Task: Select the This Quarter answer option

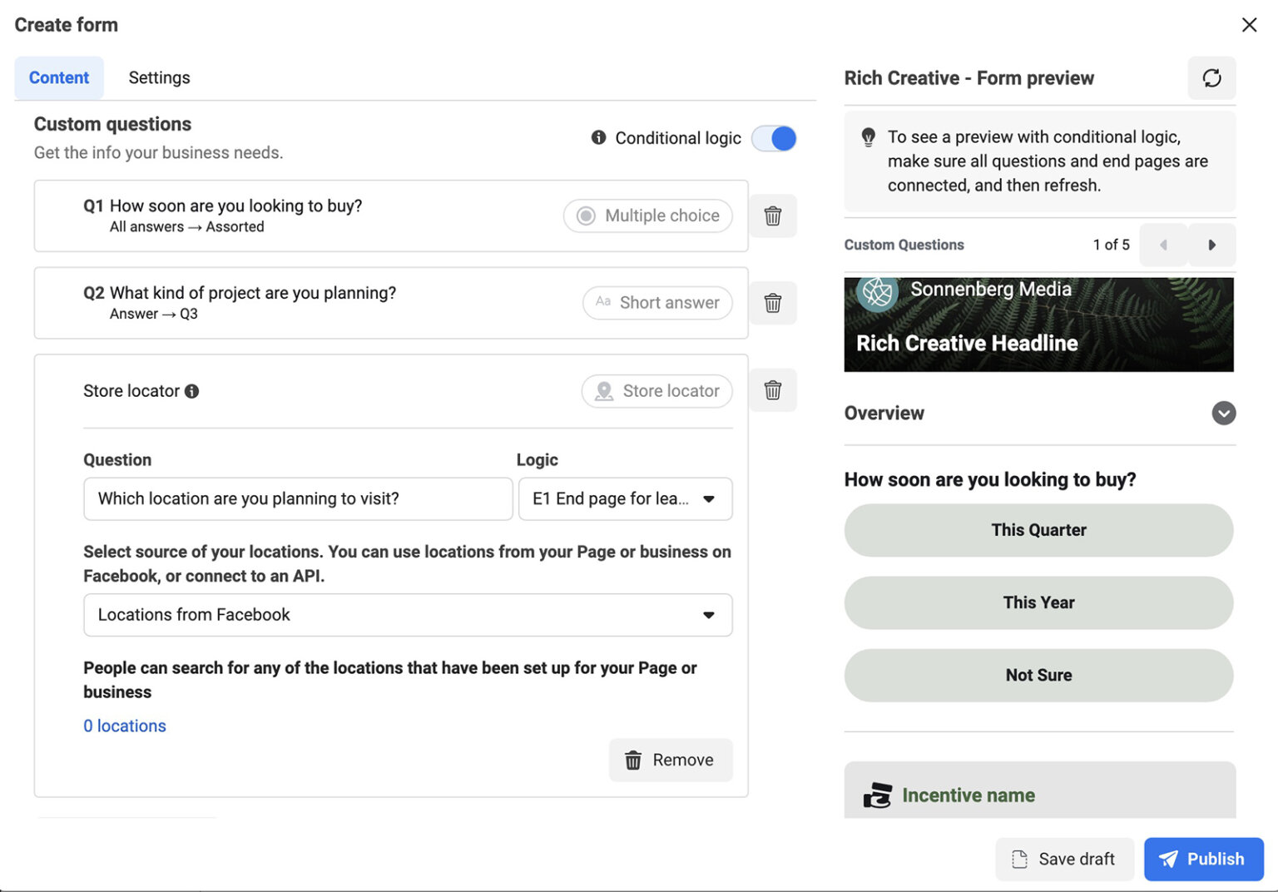Action: pyautogui.click(x=1038, y=530)
